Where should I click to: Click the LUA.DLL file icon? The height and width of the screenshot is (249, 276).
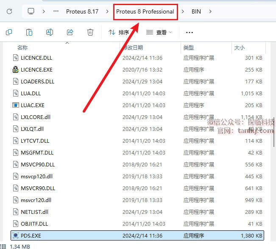click(16, 93)
